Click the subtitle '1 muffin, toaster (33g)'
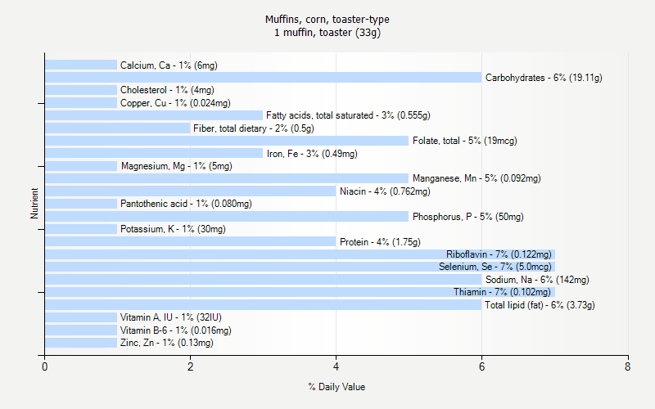 click(327, 33)
